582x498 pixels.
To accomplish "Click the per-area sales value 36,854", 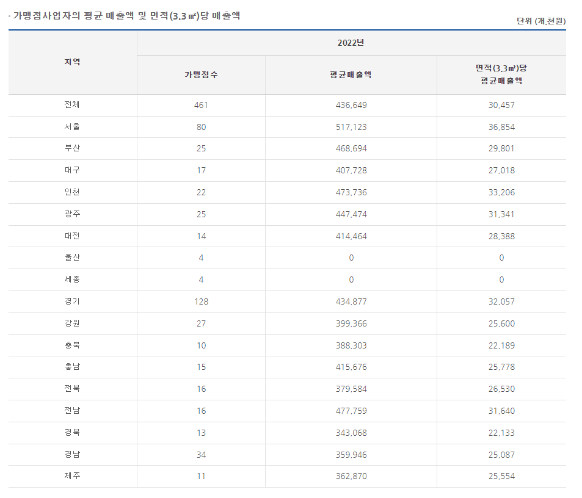I will [x=501, y=127].
